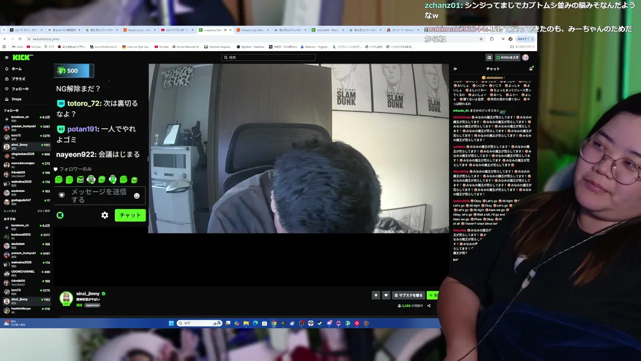Switch to the first Amazon.co.jp browser tab

tap(139, 30)
